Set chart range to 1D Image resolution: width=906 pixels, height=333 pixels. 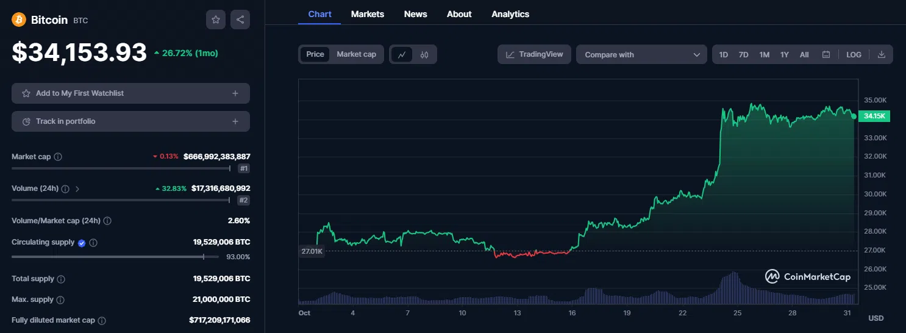723,54
